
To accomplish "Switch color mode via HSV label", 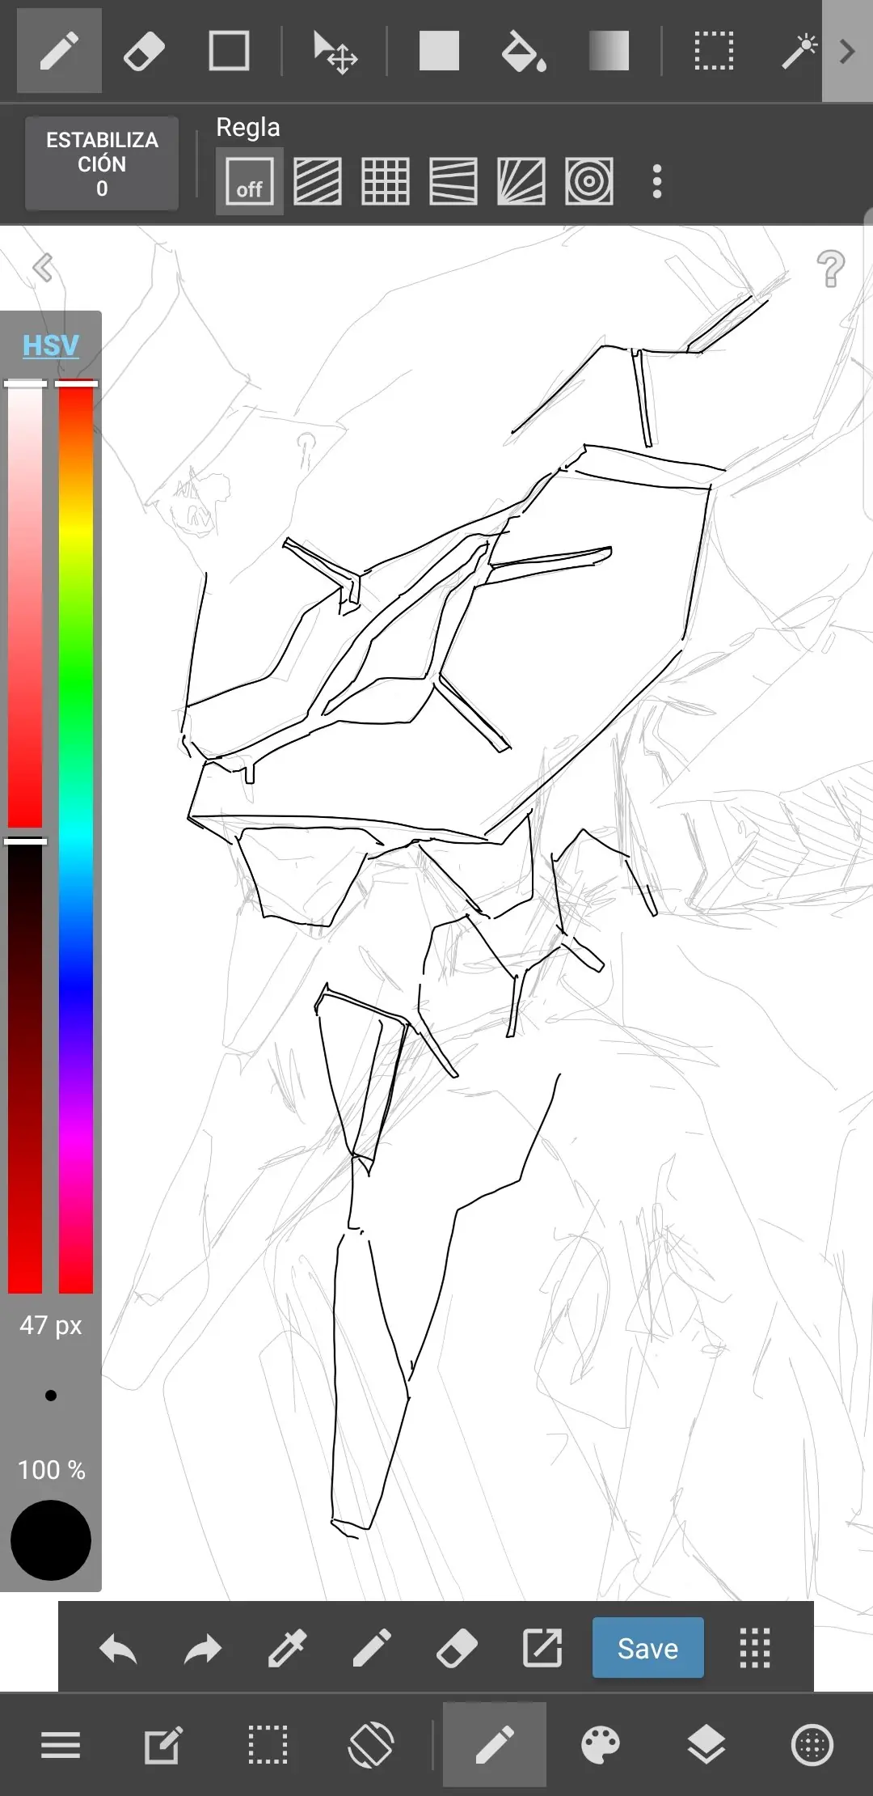I will tap(50, 345).
